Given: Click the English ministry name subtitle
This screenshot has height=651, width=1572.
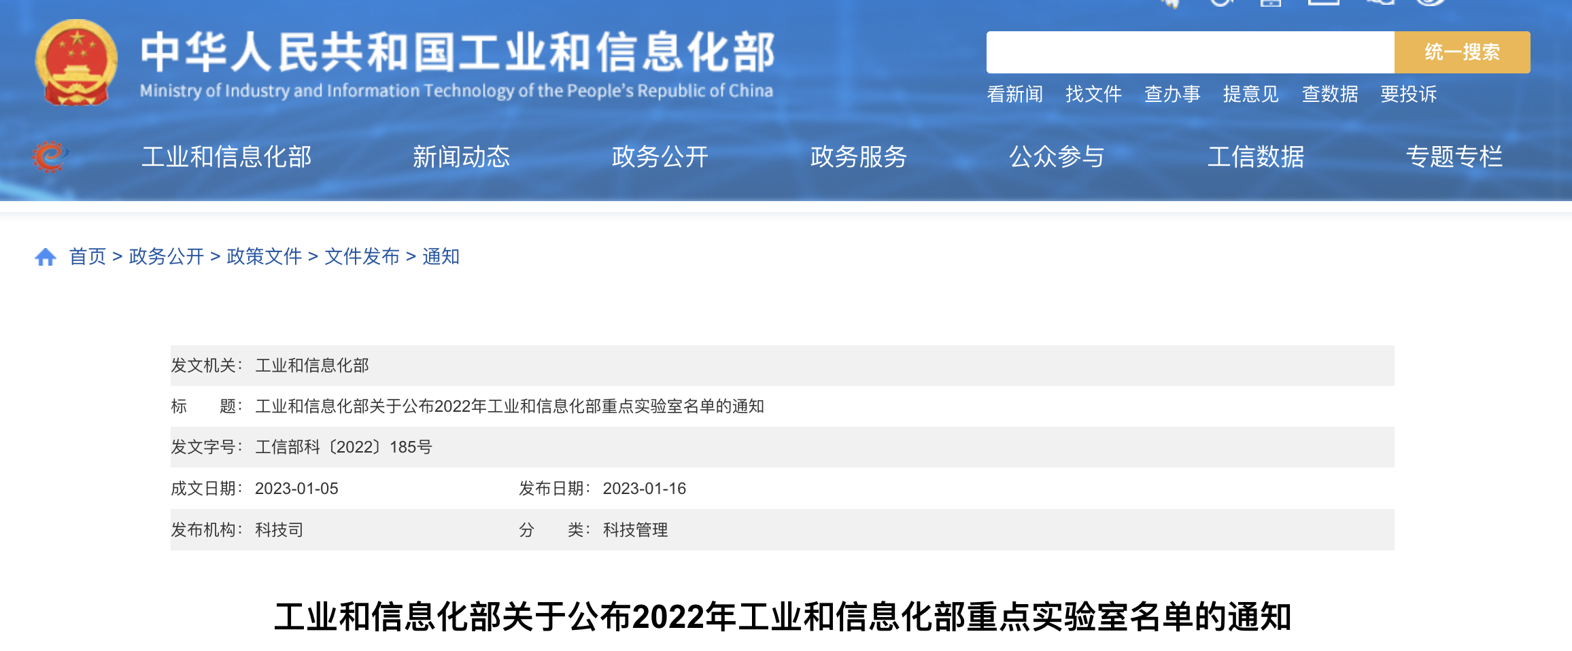Looking at the screenshot, I should tap(456, 91).
